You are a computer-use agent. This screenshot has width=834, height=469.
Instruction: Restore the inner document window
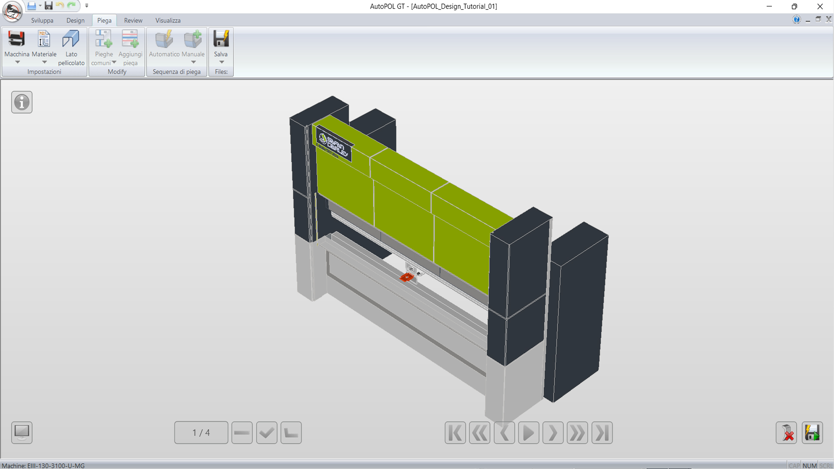click(818, 19)
